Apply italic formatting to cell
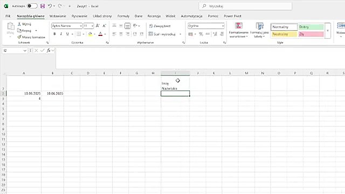Viewport: 345px width, 194px height. point(61,34)
